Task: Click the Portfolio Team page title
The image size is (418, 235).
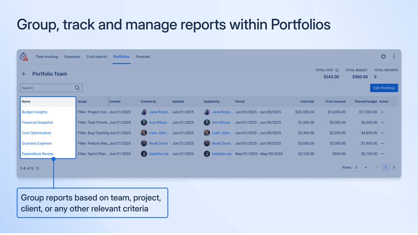Action: pyautogui.click(x=50, y=74)
